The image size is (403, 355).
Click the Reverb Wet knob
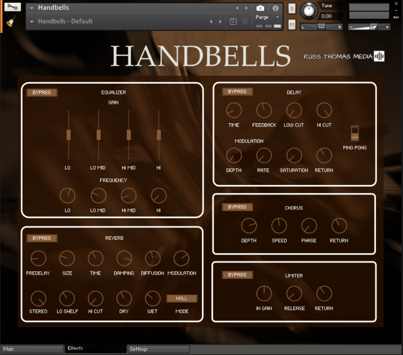point(153,299)
